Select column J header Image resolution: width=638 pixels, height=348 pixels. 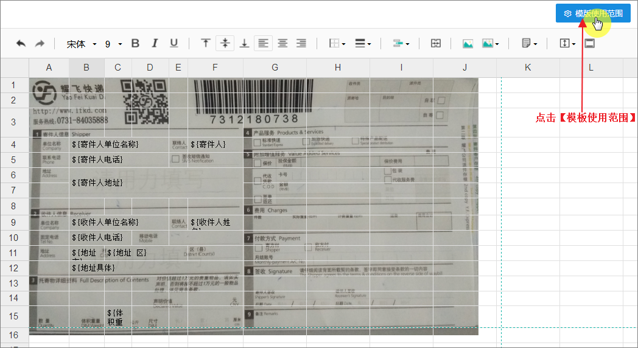click(464, 68)
